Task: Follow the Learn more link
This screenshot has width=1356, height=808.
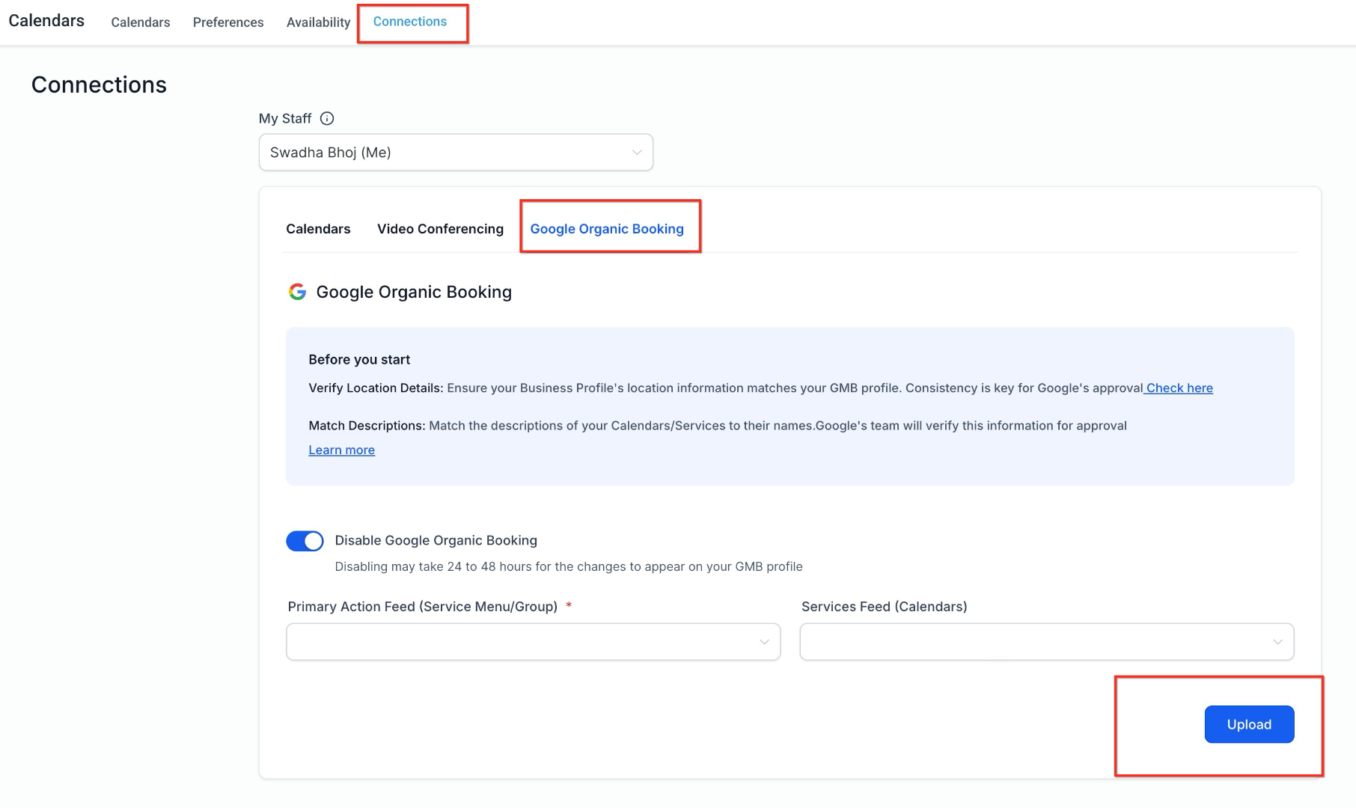Action: (x=341, y=450)
